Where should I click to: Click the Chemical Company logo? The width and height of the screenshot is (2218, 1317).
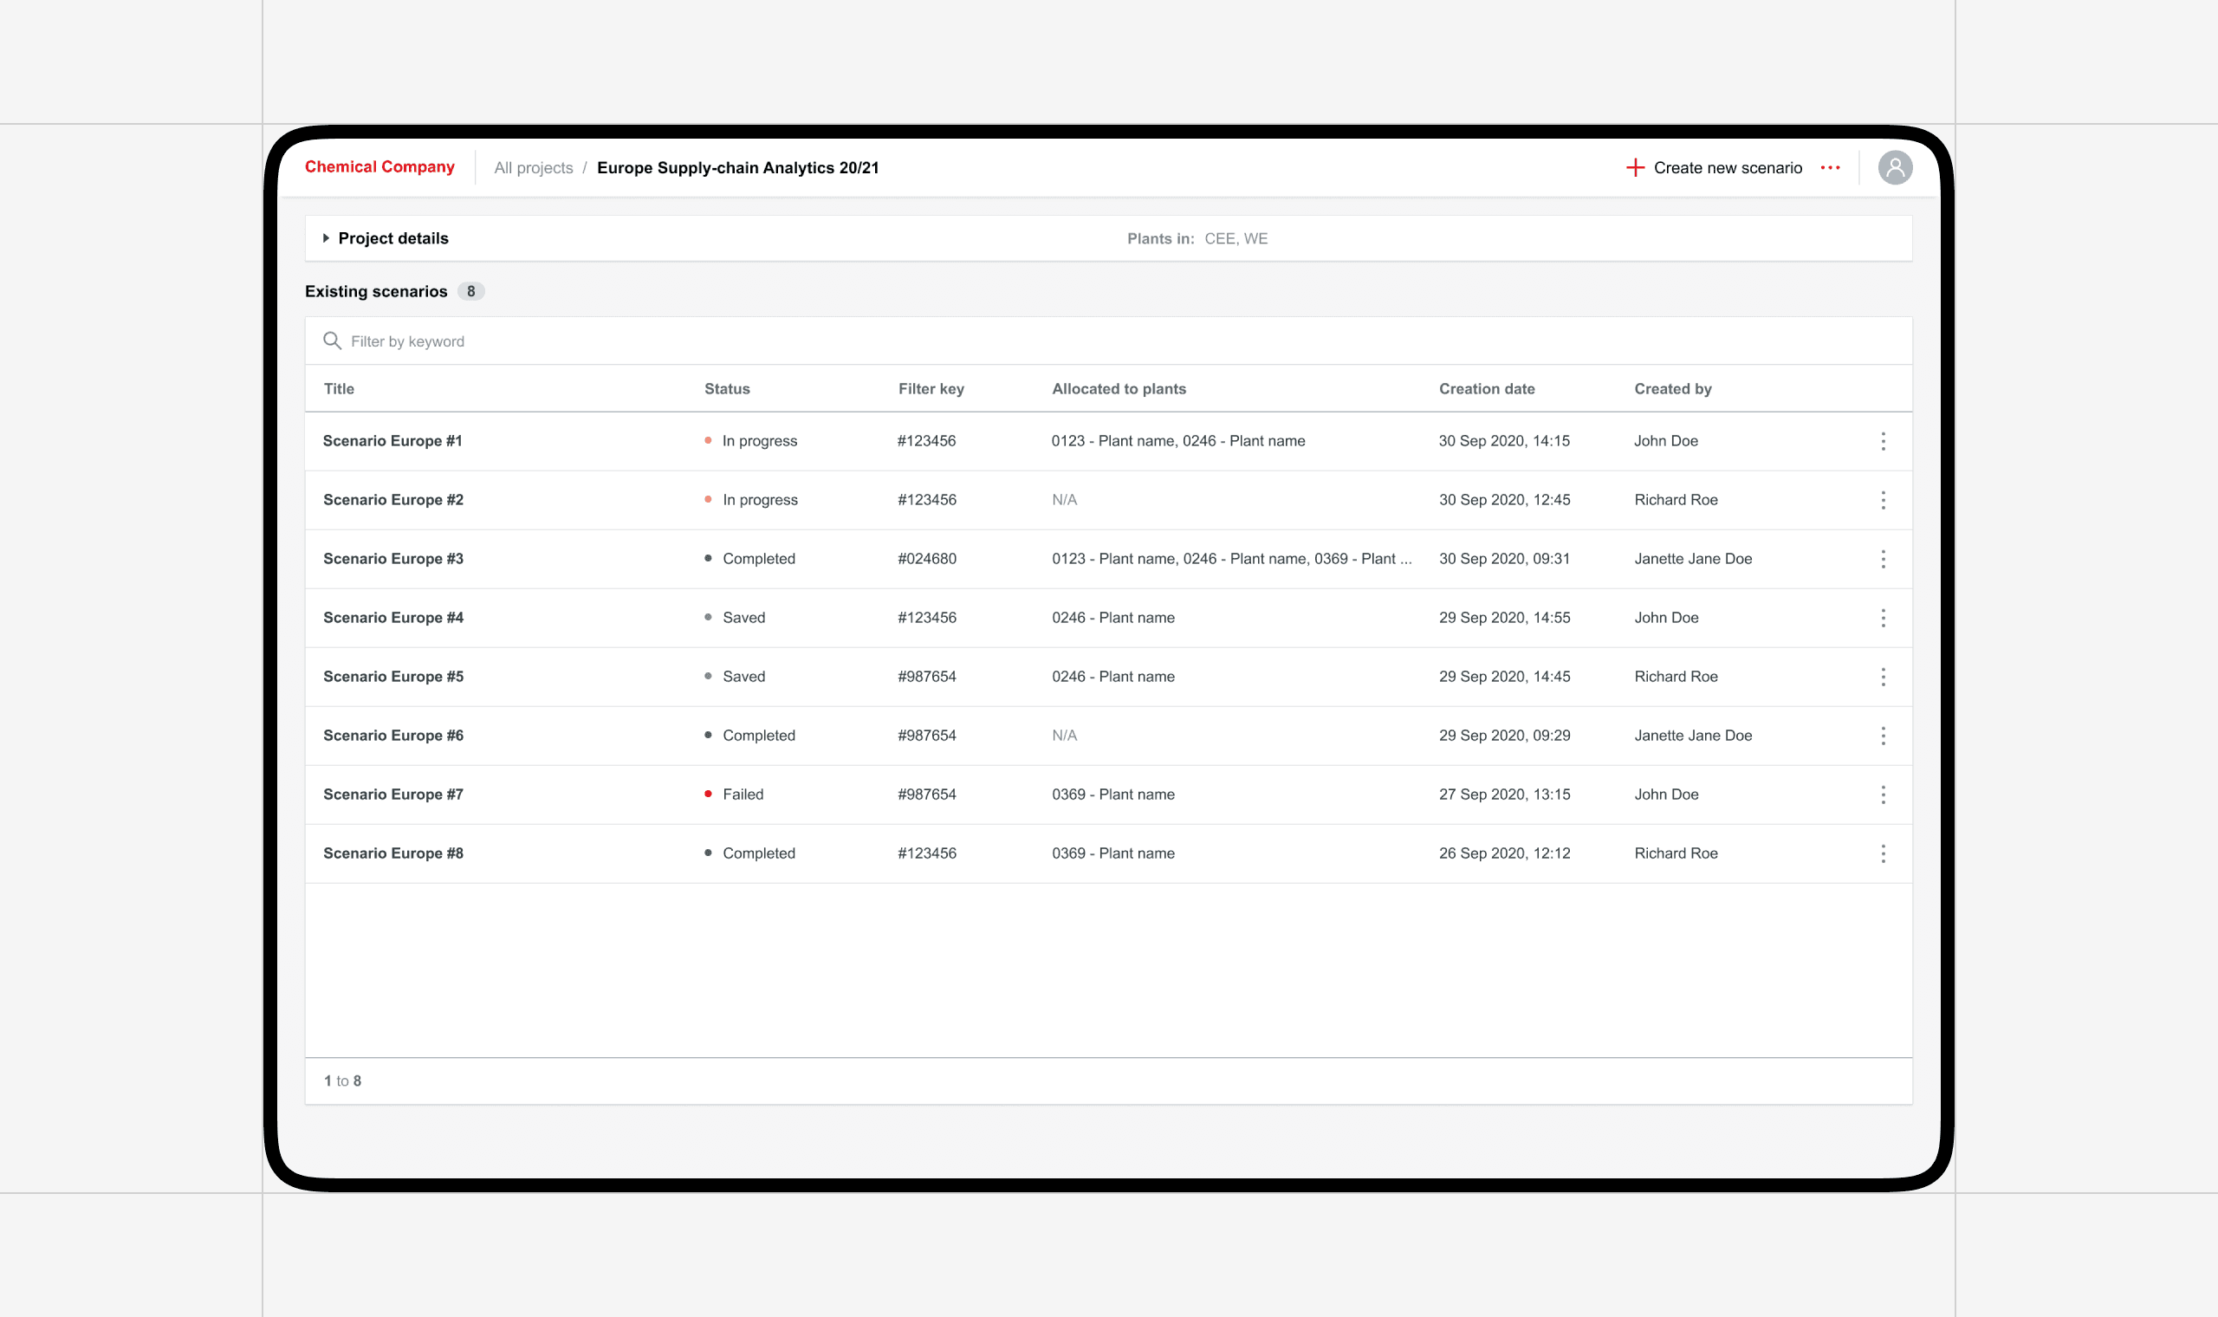coord(379,167)
